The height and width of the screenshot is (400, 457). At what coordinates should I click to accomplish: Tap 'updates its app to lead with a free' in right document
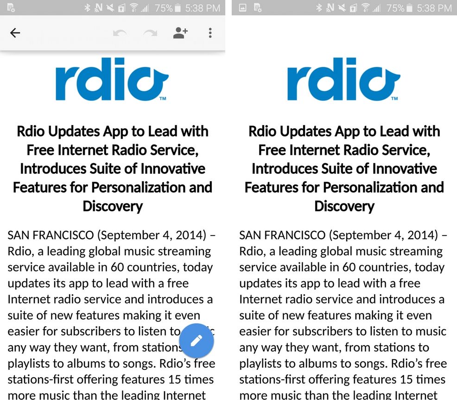pyautogui.click(x=330, y=283)
